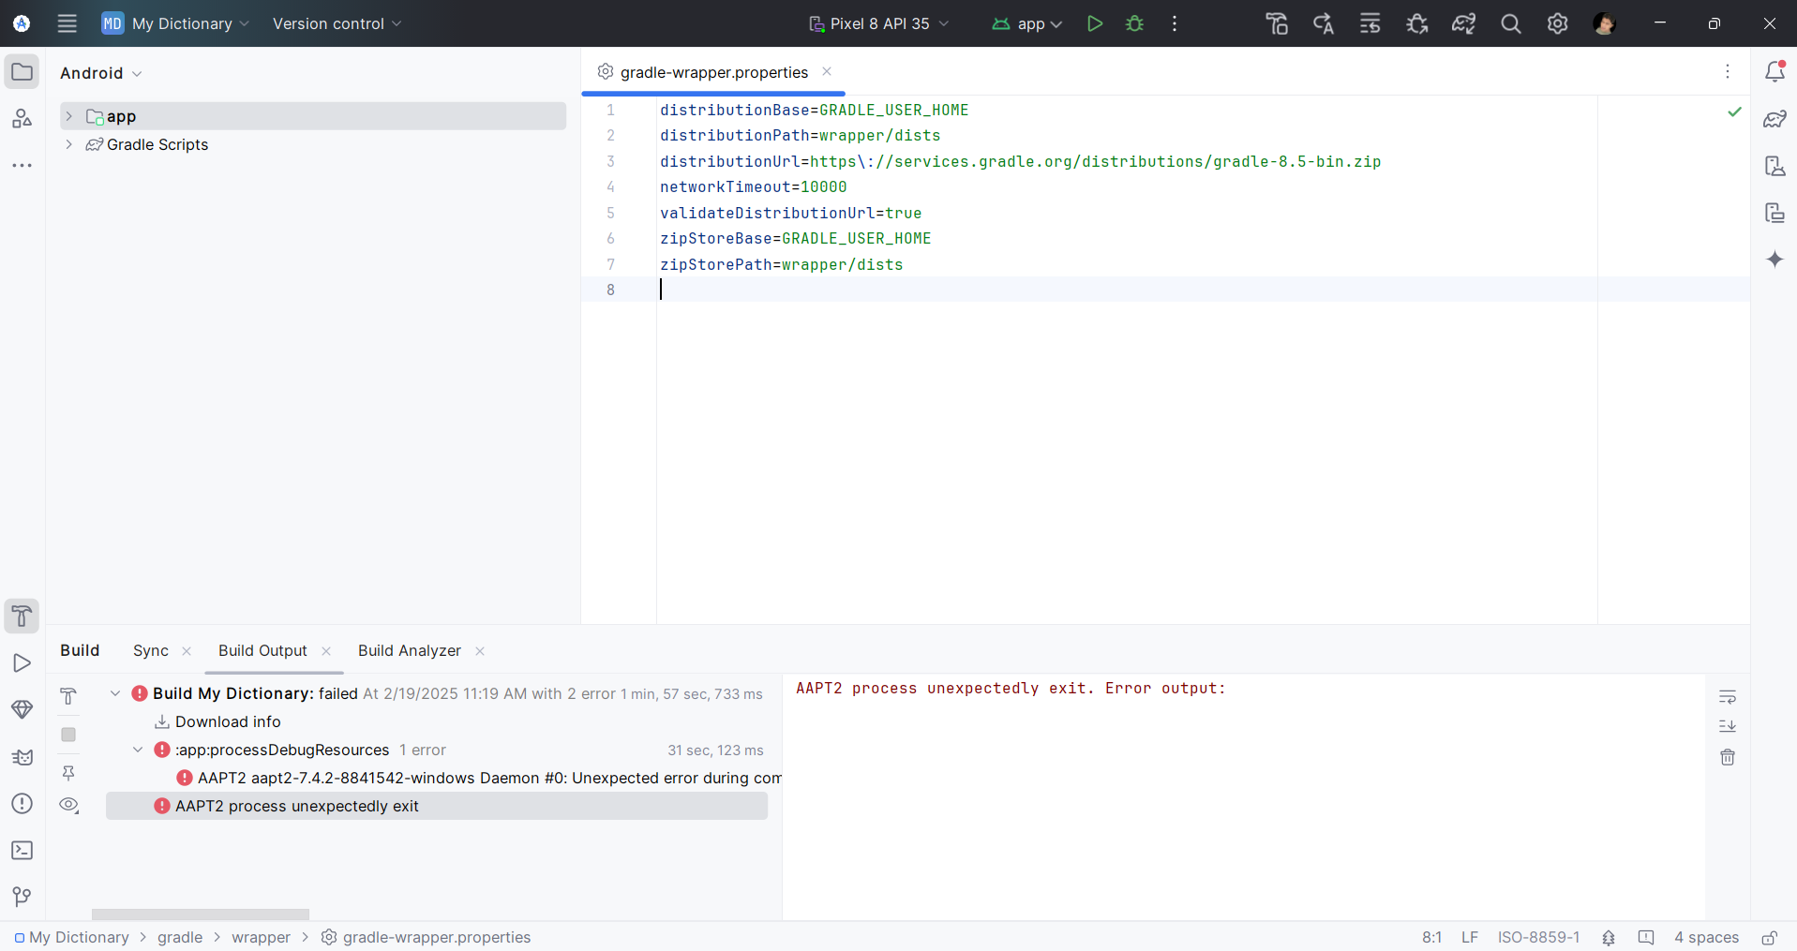Switch to Sync tab in Build panel
This screenshot has height=951, width=1797.
point(151,650)
